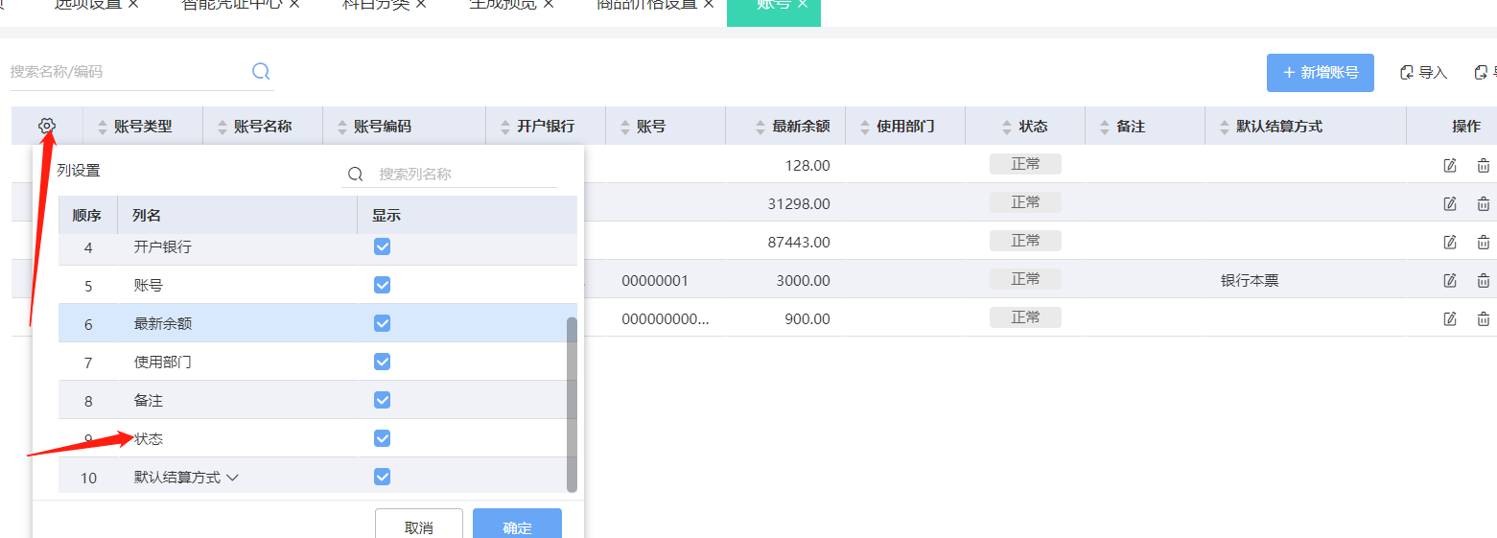This screenshot has height=538, width=1497.
Task: Sort by 账号类型 column header
Action: tap(142, 126)
